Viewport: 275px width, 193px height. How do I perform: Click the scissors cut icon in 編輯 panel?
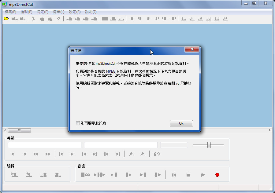(x=14, y=175)
